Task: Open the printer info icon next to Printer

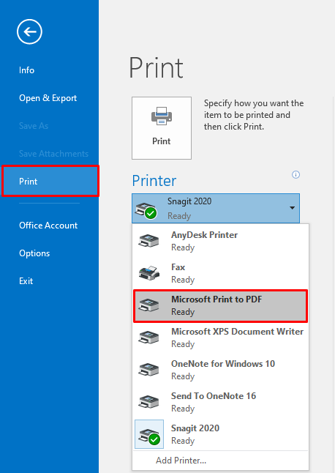Action: pyautogui.click(x=296, y=174)
